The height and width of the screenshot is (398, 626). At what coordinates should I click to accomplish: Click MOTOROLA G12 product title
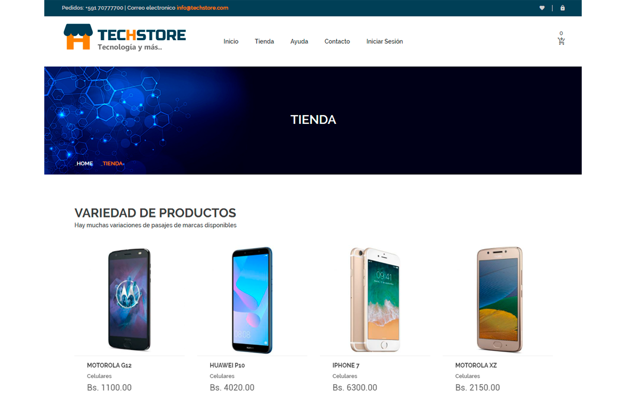click(109, 366)
